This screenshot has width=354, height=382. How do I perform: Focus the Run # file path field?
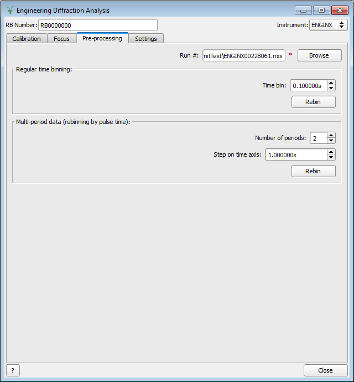243,55
